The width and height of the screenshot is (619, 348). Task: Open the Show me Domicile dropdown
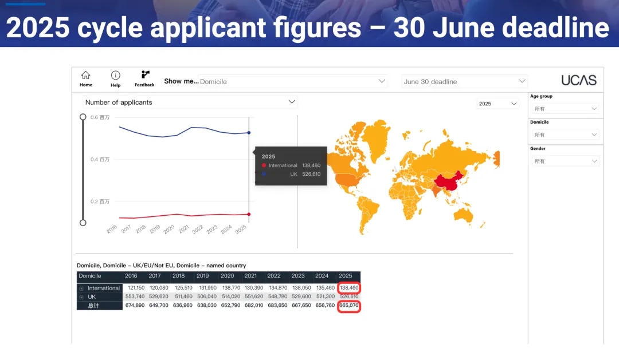[292, 81]
